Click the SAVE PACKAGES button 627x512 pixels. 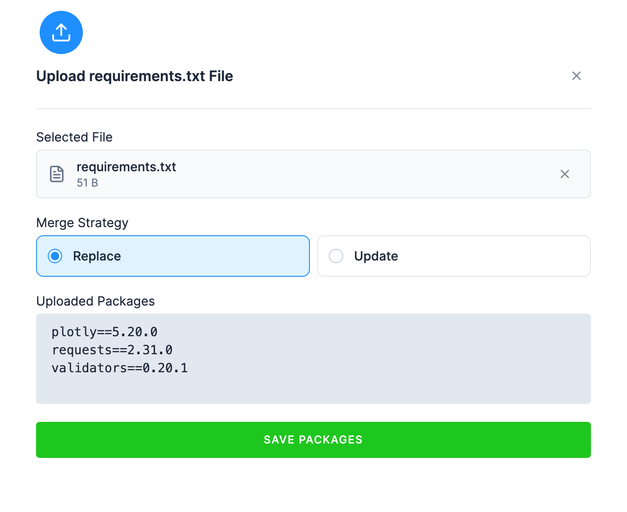[313, 440]
